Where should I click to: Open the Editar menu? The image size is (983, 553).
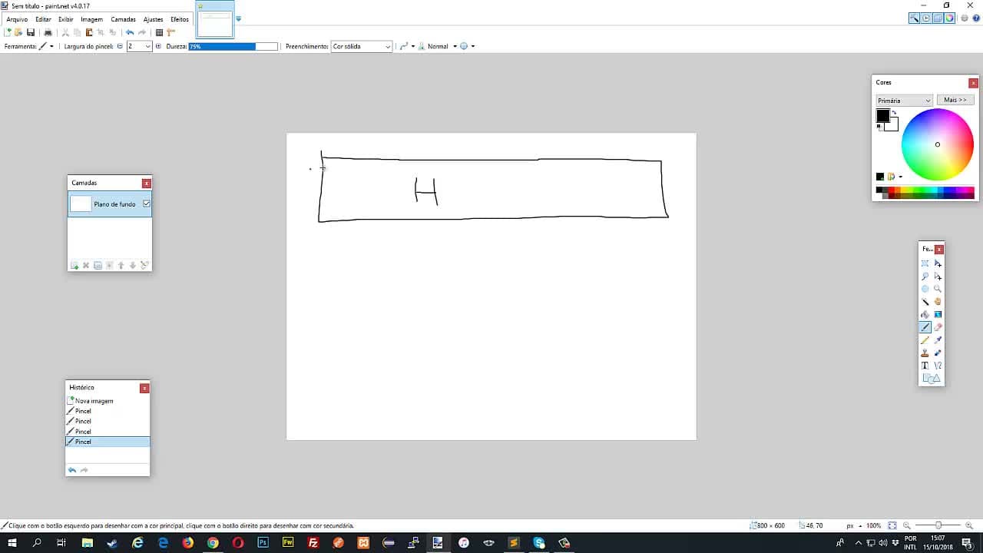coord(43,19)
